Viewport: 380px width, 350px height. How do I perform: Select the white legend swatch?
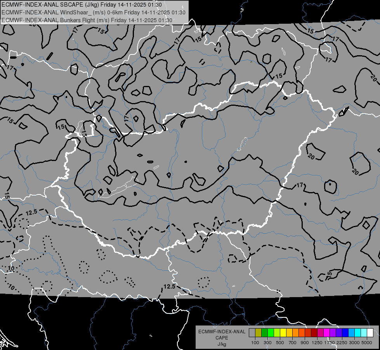[370, 333]
